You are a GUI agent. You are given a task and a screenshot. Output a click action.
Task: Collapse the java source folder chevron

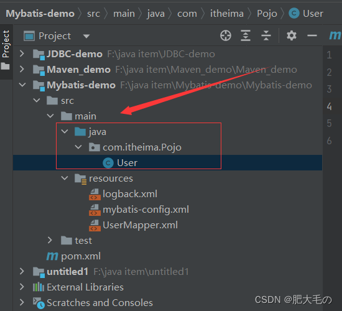point(65,131)
